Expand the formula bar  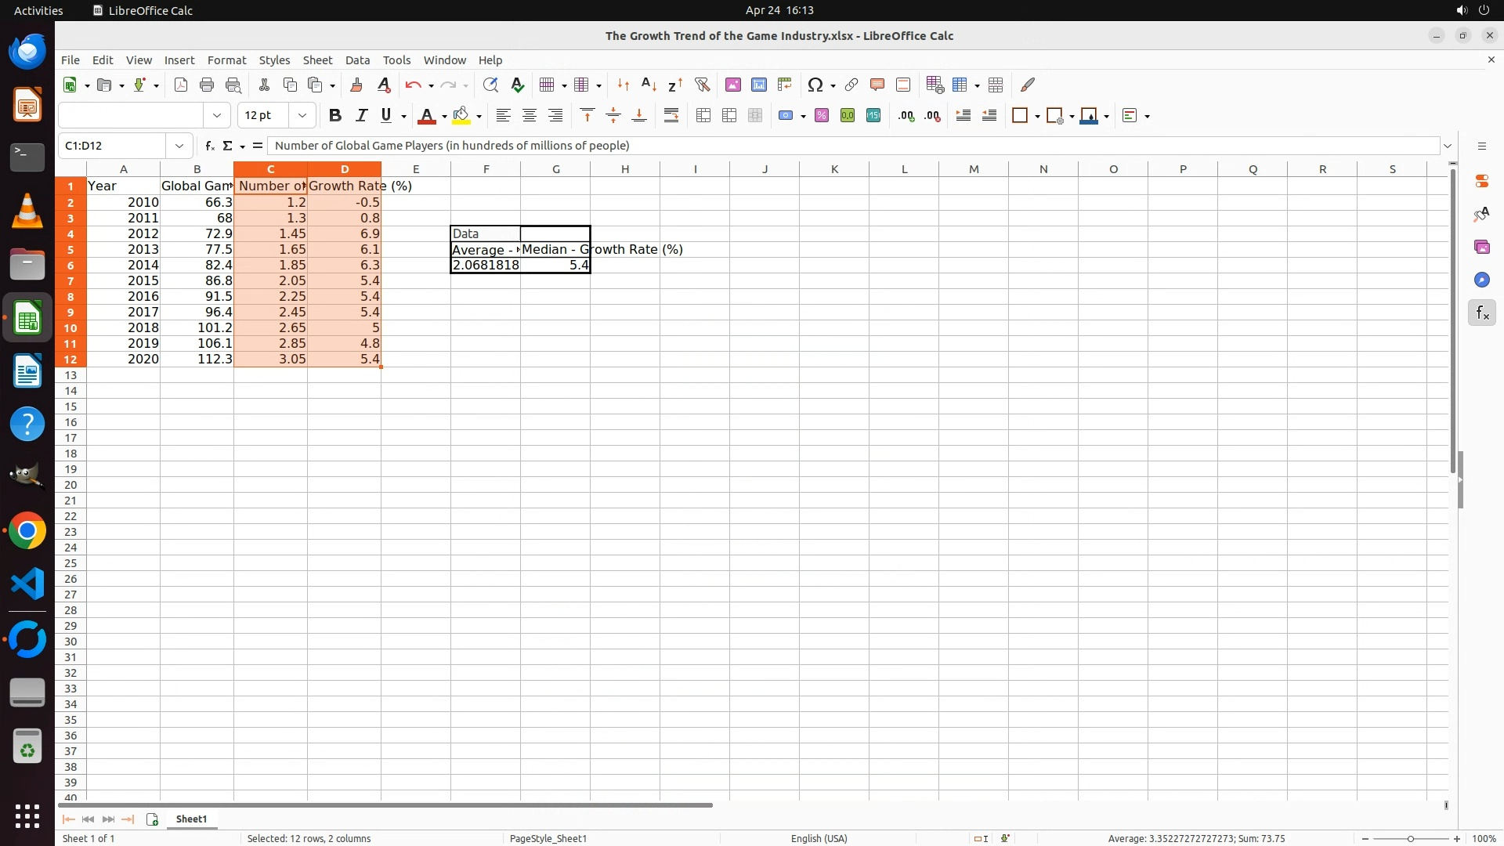(1447, 146)
